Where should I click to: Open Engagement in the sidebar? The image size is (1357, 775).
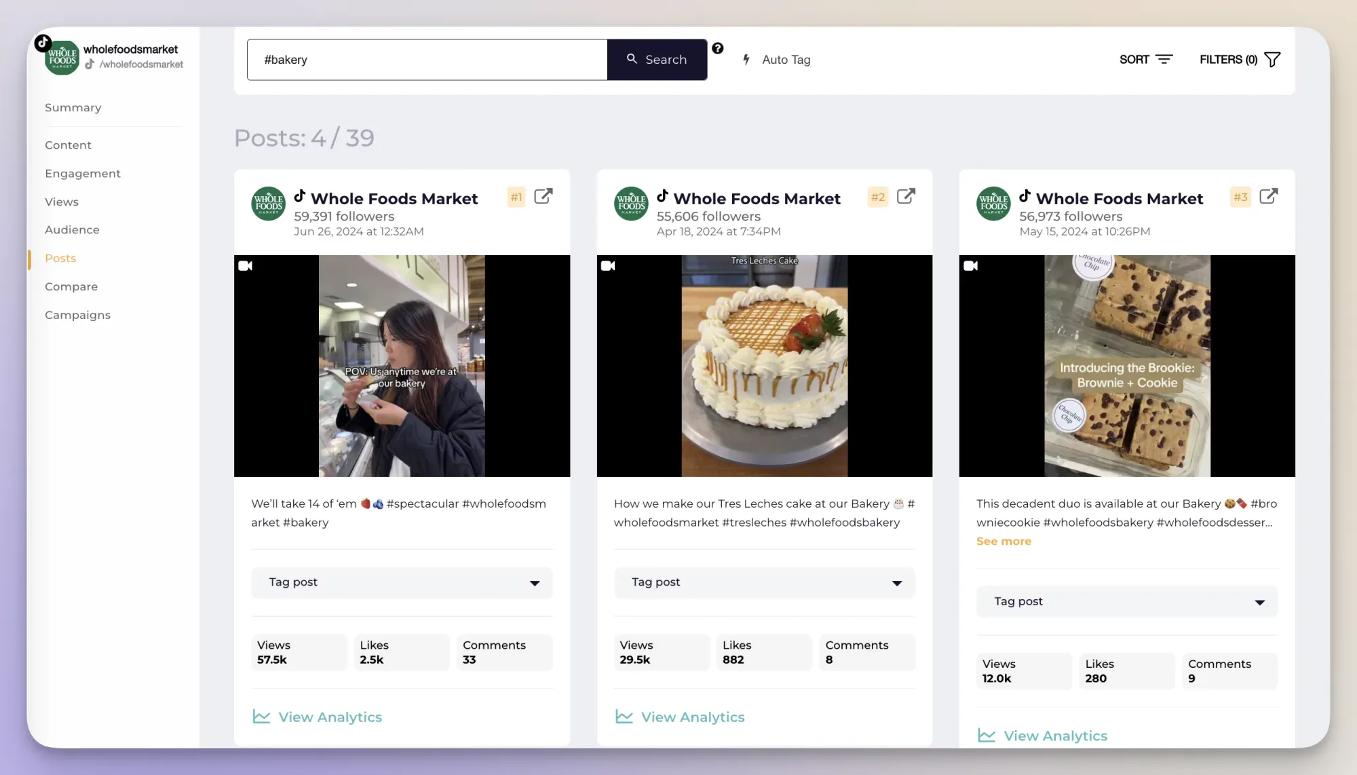point(83,174)
